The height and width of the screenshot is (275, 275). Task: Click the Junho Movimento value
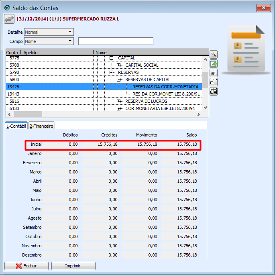click(x=153, y=200)
